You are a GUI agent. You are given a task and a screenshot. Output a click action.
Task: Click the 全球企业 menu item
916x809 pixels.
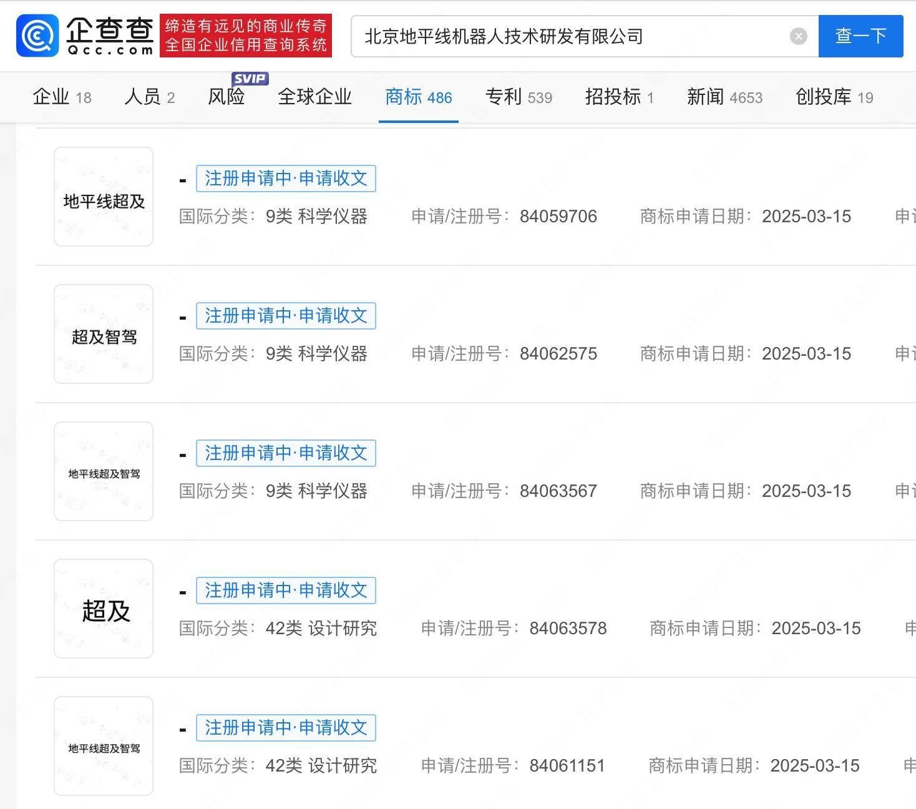(314, 97)
